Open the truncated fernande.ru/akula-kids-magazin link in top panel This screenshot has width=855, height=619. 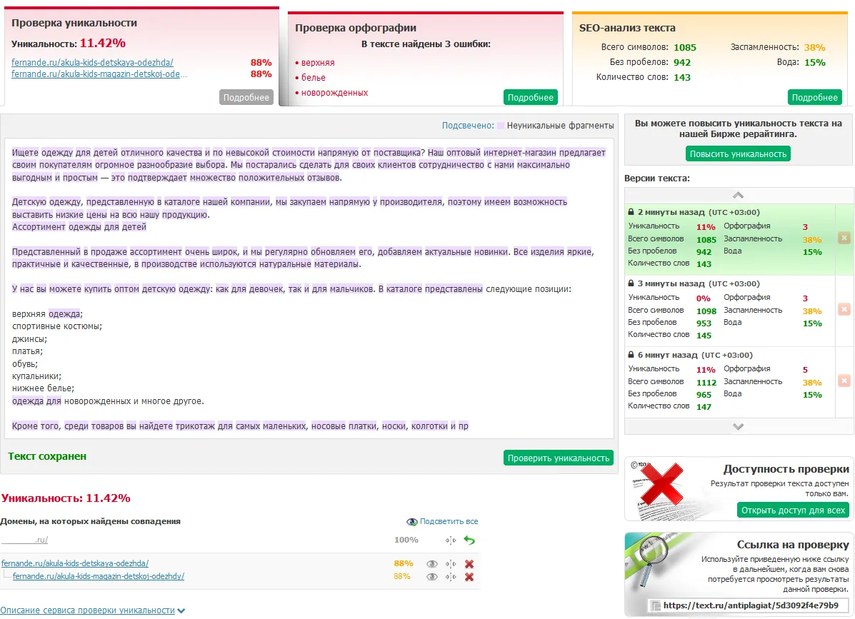pos(99,74)
